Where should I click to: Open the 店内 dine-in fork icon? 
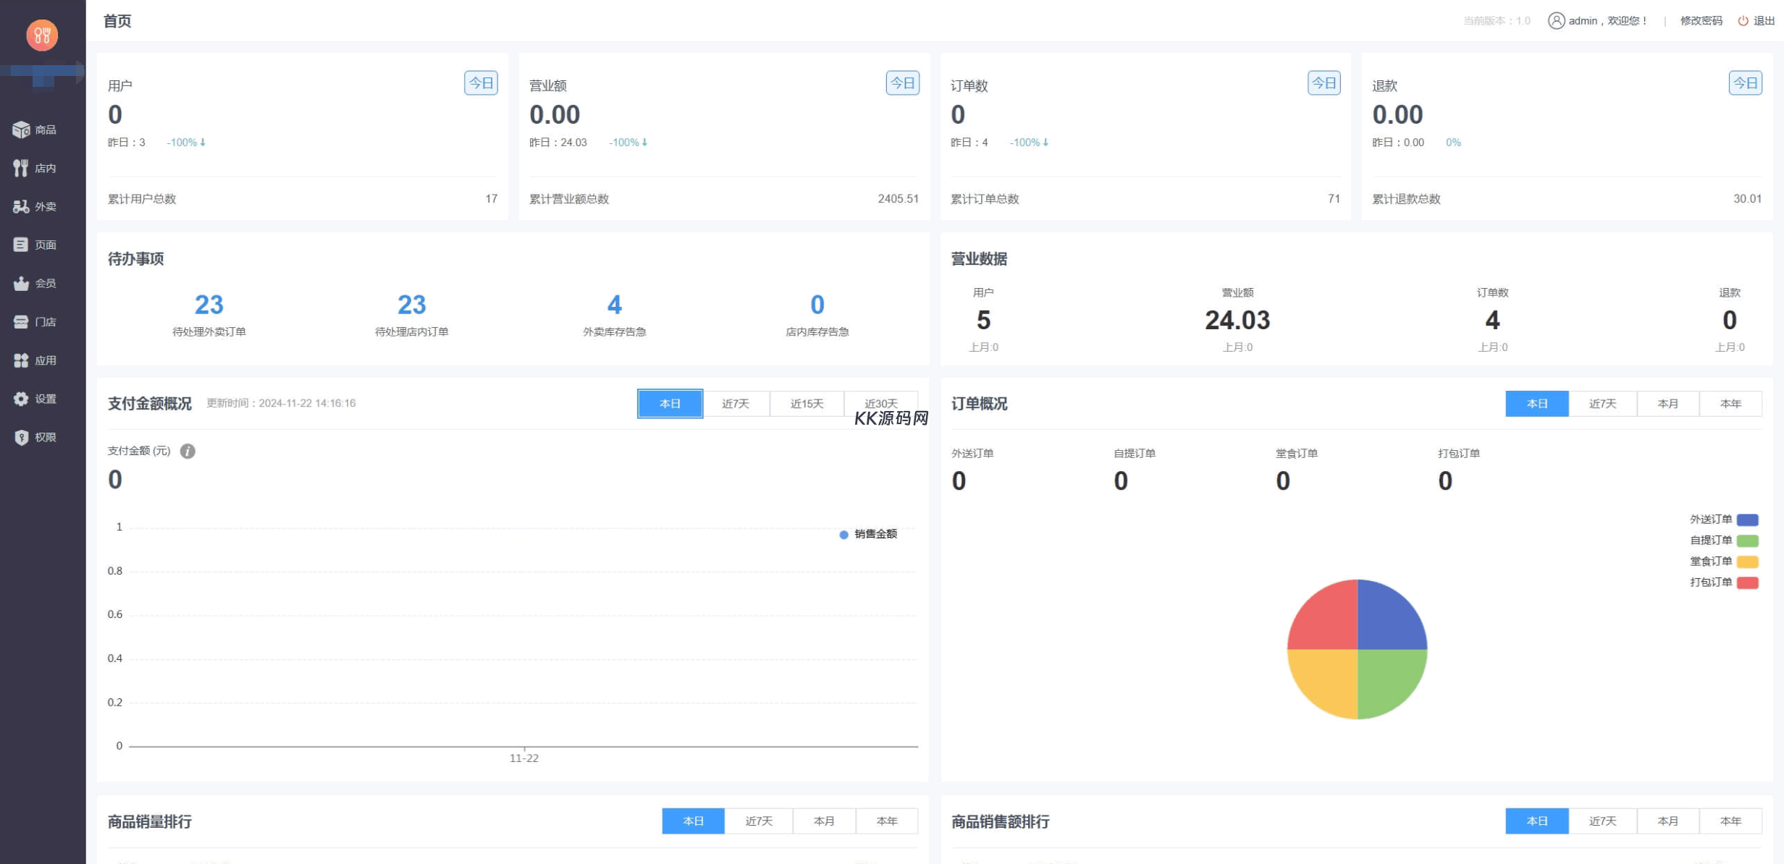click(21, 168)
